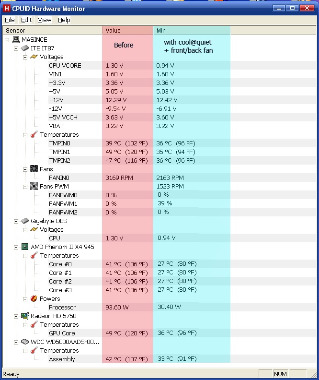Click the Voltages icon under Gigabyte DES
The height and width of the screenshot is (380, 319).
click(34, 229)
